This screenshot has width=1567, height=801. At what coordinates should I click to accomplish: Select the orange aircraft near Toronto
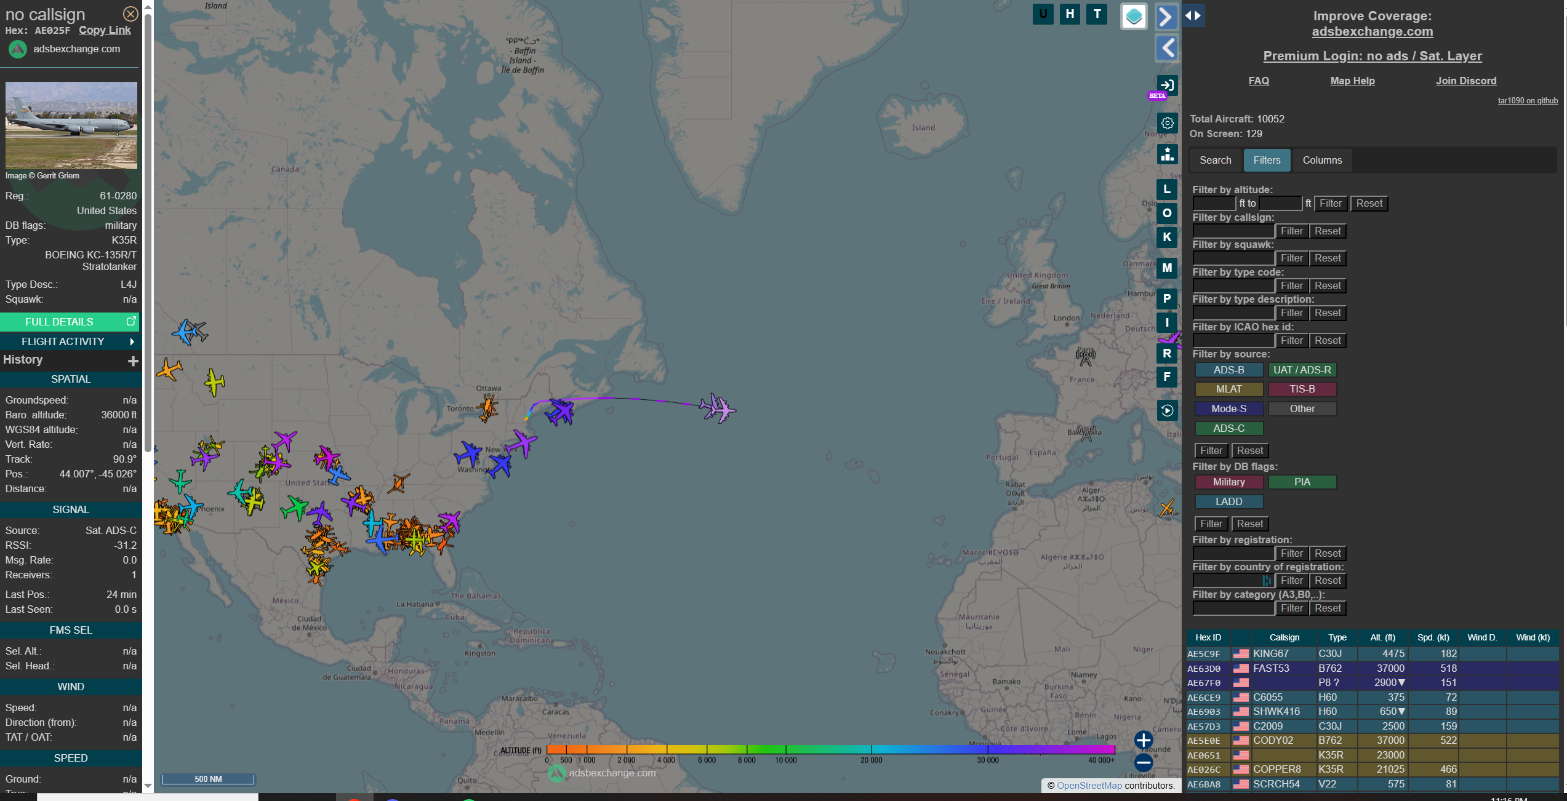(488, 407)
